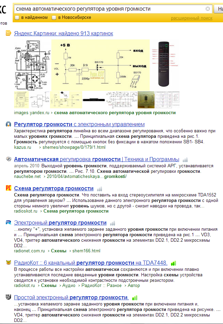The width and height of the screenshot is (223, 324).
Task: Click the 'Схемы' breadcrumb under radionet.com.ru
Action: (x=59, y=251)
